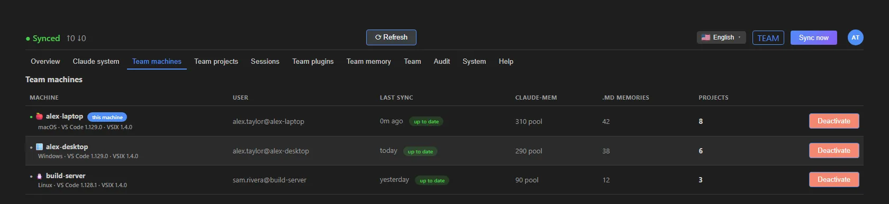
Task: Switch to the Team tab
Action: [x=412, y=61]
